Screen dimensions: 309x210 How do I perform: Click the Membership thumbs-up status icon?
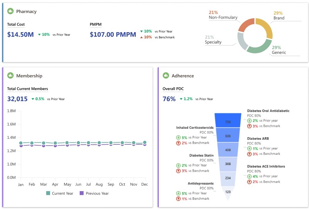10,75
